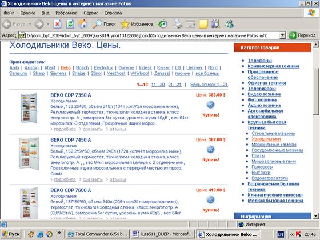320x240 pixels.
Task: Click the Bosch manufacturer link
Action: coord(82,68)
